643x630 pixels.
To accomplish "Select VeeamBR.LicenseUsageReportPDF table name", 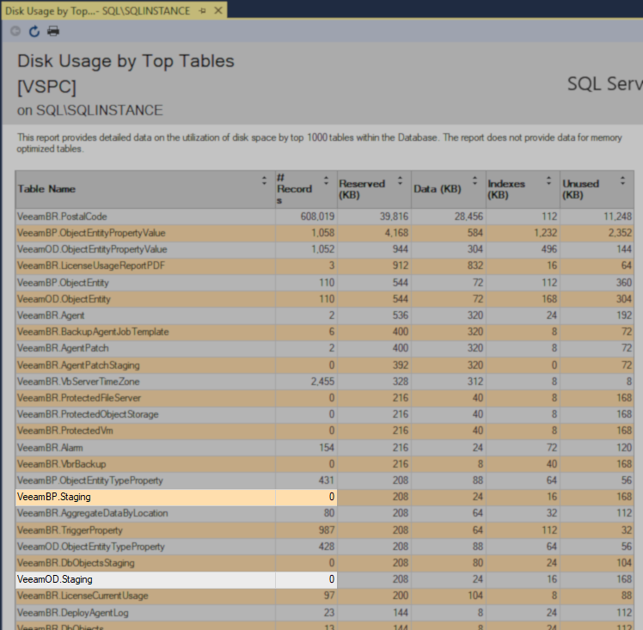I will 90,266.
